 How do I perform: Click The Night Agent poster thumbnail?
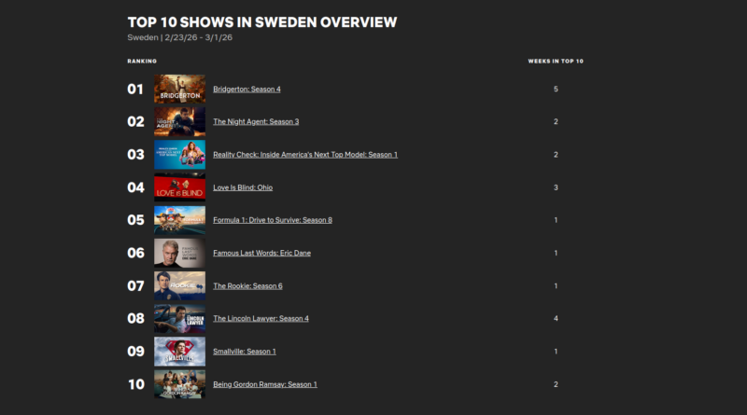[x=179, y=122]
